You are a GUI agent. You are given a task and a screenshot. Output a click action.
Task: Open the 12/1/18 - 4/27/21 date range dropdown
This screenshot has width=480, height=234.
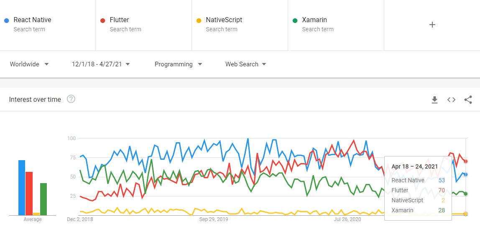[x=101, y=64]
